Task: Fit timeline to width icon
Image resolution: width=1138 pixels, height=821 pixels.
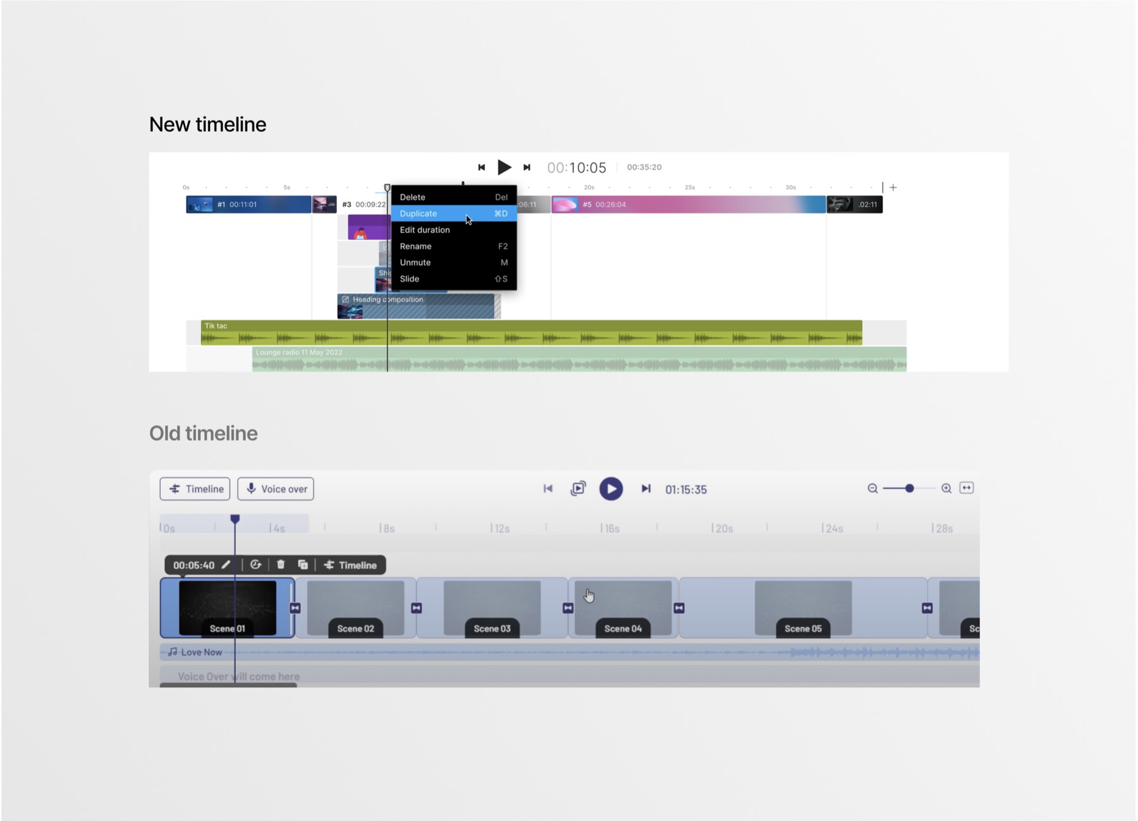Action: tap(967, 488)
